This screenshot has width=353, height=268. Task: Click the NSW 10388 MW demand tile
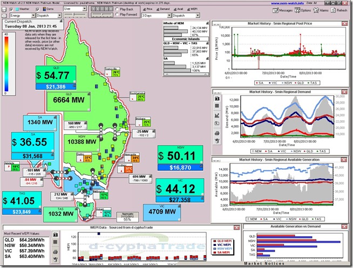click(x=82, y=143)
